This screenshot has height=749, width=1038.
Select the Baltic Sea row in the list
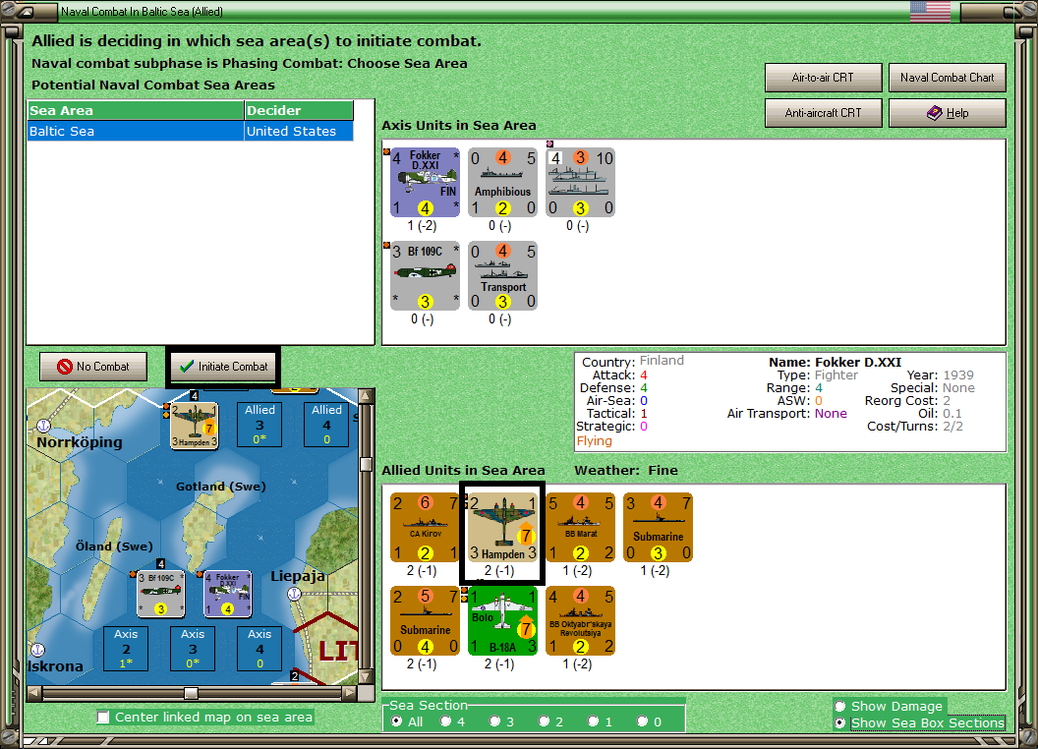190,131
